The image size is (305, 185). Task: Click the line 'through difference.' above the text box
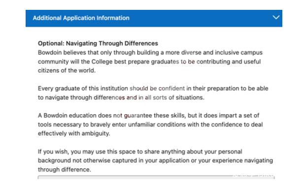pyautogui.click(x=65, y=169)
